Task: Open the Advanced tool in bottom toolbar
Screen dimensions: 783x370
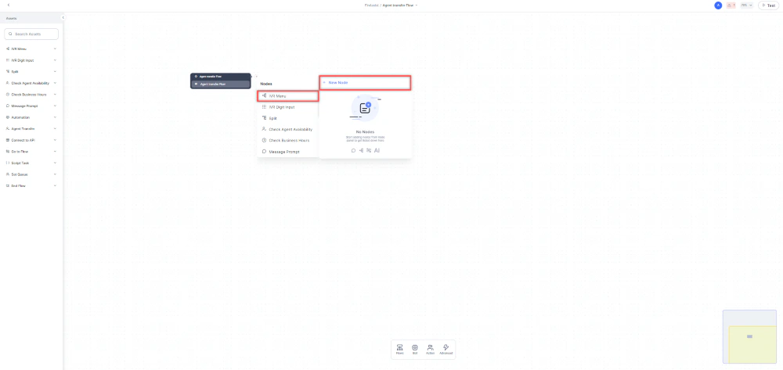Action: click(446, 349)
